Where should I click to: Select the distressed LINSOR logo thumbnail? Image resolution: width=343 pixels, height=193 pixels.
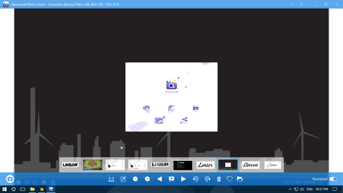point(160,165)
